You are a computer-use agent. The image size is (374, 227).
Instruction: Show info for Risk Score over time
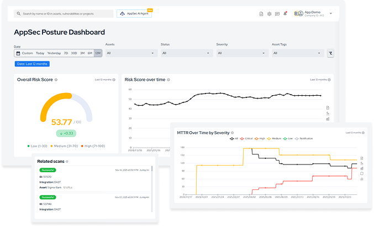click(x=168, y=80)
